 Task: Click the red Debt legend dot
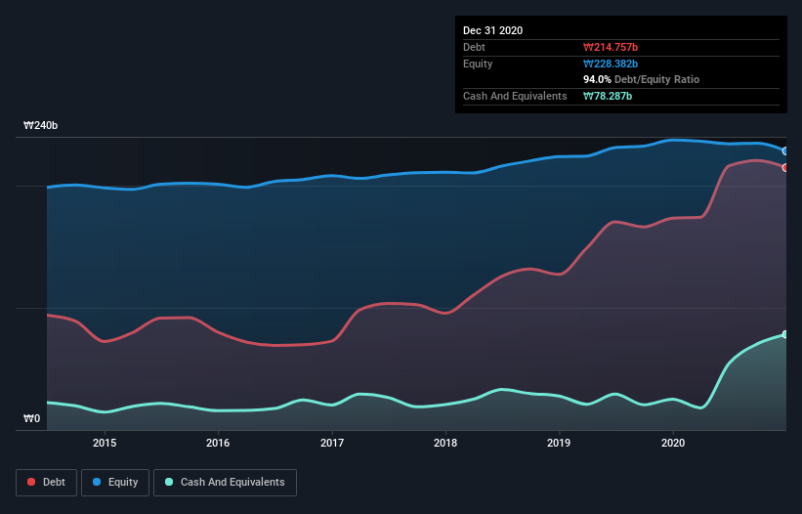point(31,483)
